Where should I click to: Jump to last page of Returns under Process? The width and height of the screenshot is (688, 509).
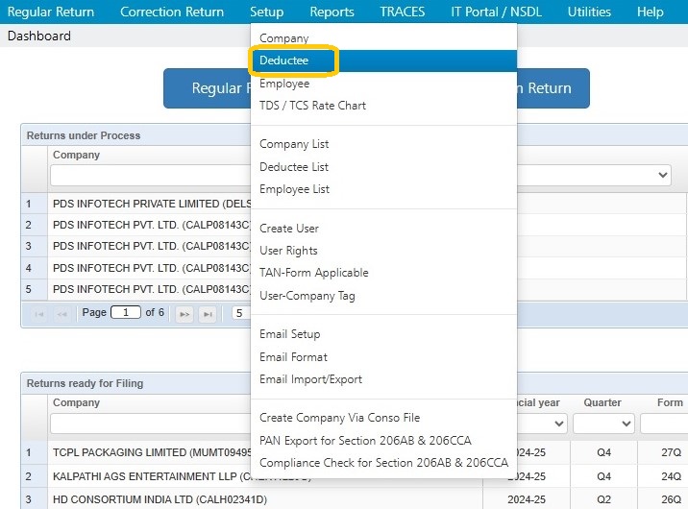click(208, 314)
